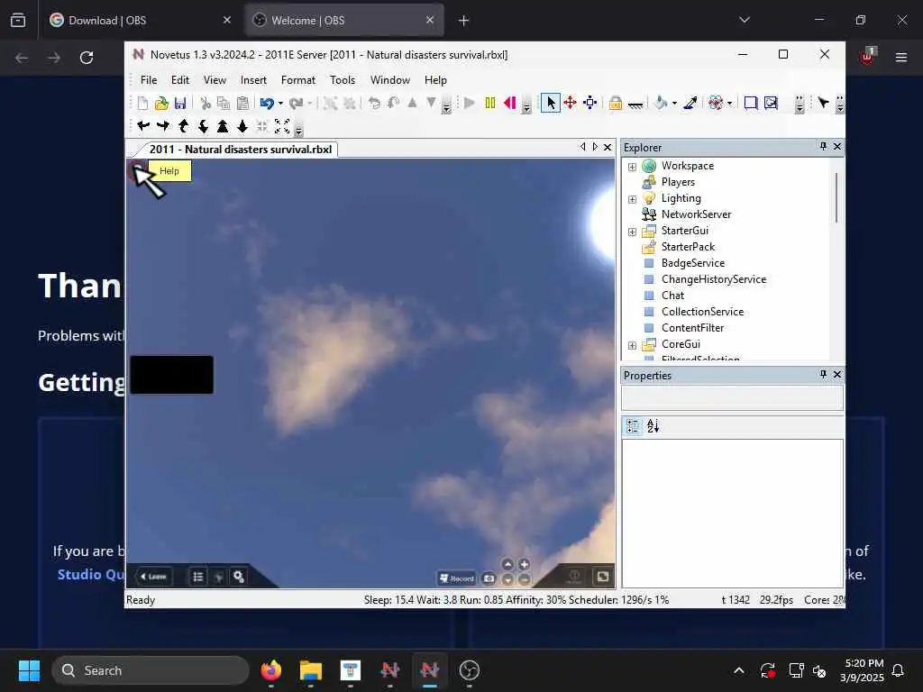The height and width of the screenshot is (692, 923).
Task: Open the File menu
Action: tap(149, 80)
